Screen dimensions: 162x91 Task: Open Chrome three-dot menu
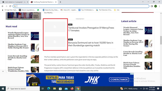159,6
